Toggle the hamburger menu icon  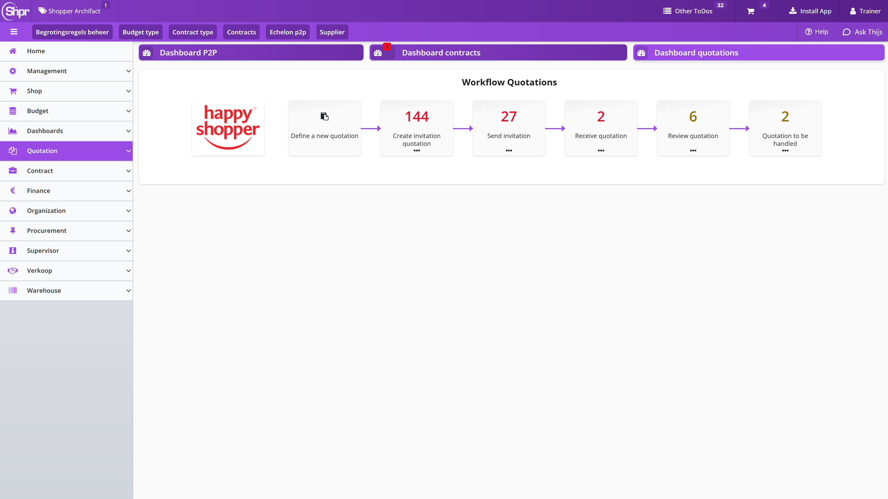tap(14, 32)
